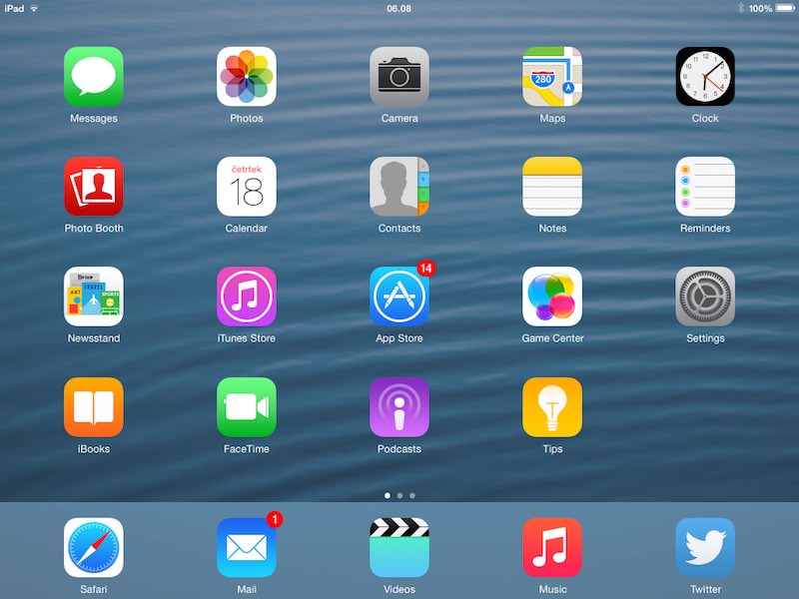
Task: Open the Contacts app
Action: point(399,187)
